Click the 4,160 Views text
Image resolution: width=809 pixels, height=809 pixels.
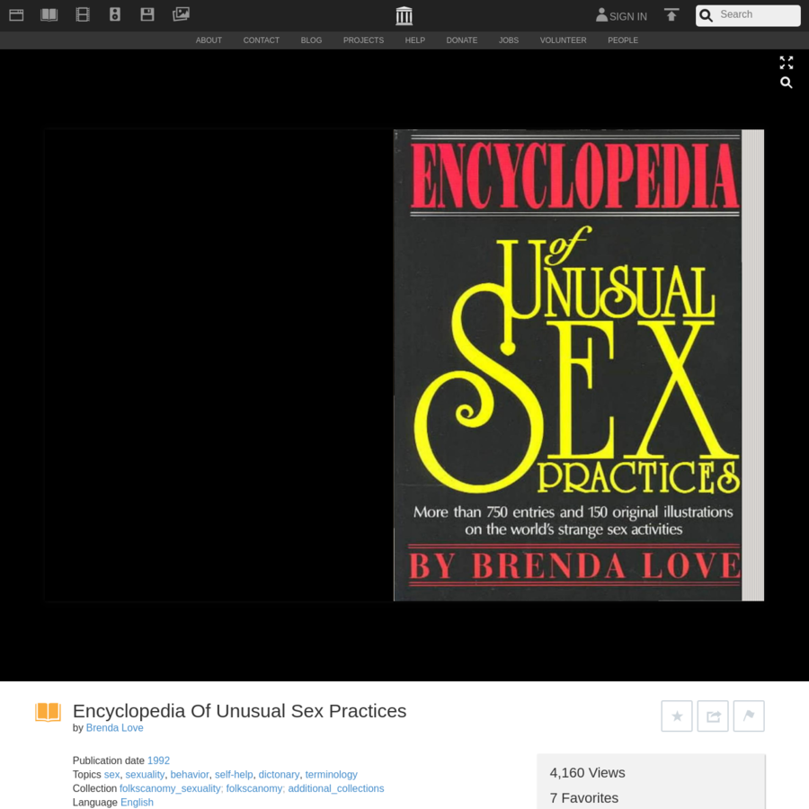coord(587,772)
